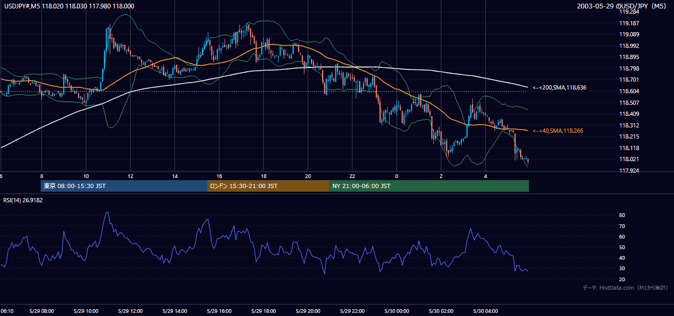Click the 06:10 time label at bottom left

click(7, 311)
